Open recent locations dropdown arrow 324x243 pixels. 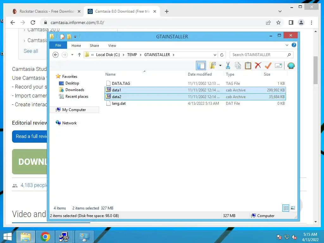pyautogui.click(x=72, y=55)
